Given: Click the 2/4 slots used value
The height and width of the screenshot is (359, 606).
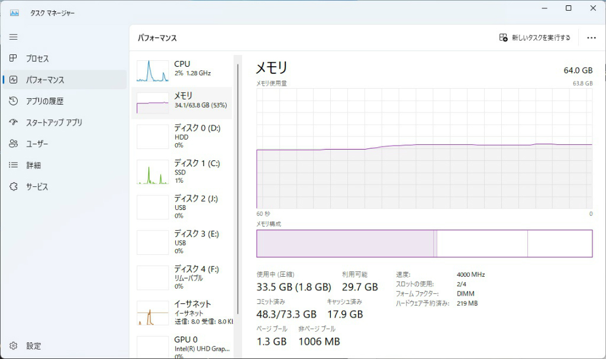Looking at the screenshot, I should (462, 284).
